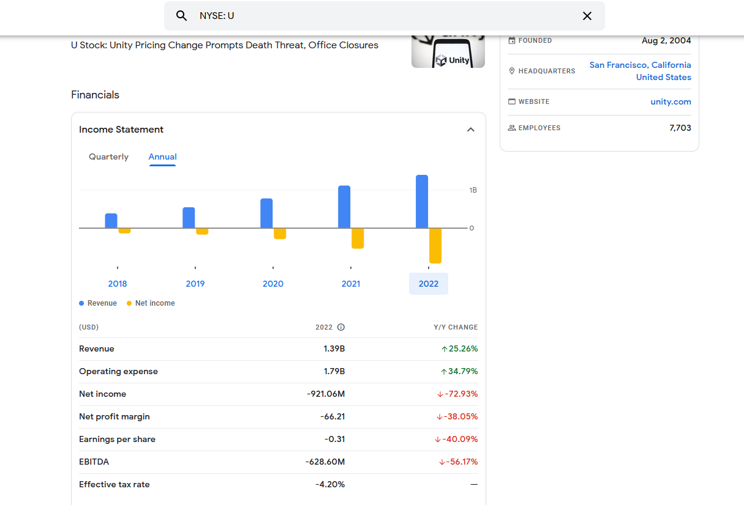Image resolution: width=744 pixels, height=505 pixels.
Task: Click the Income Statement title
Action: click(121, 130)
